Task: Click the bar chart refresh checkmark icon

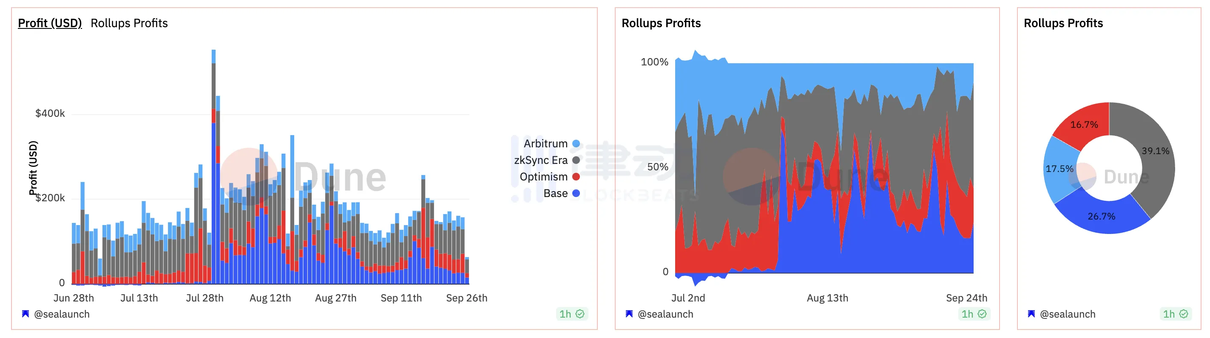Action: tap(580, 314)
